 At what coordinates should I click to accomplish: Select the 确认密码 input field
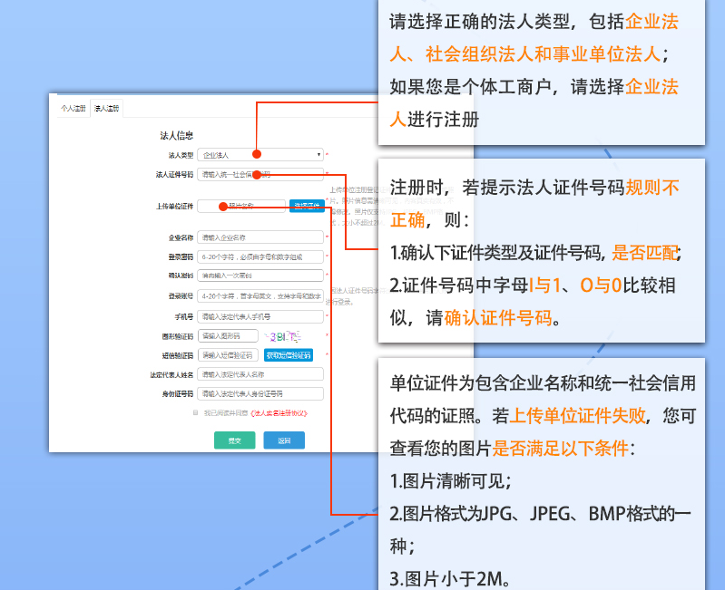[260, 276]
